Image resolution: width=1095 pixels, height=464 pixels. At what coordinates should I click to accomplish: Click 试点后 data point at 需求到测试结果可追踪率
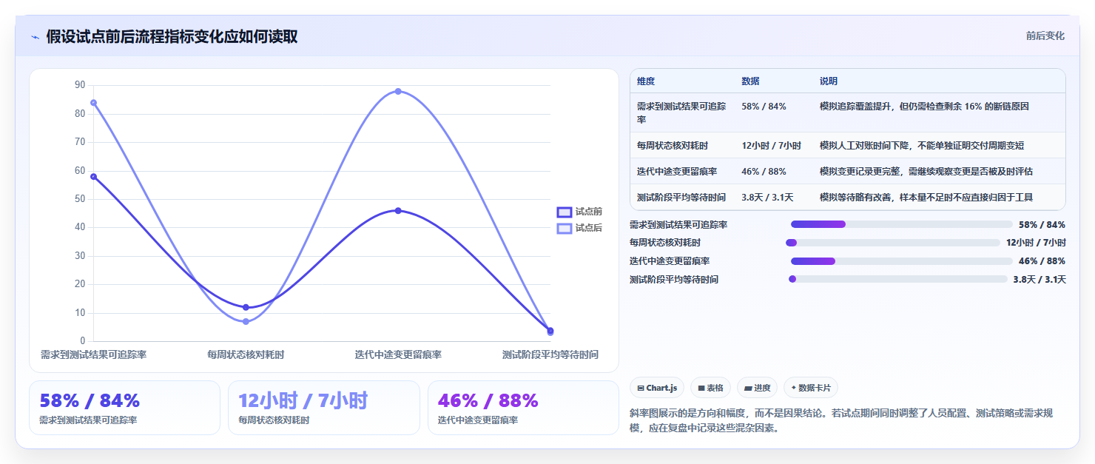pyautogui.click(x=93, y=103)
